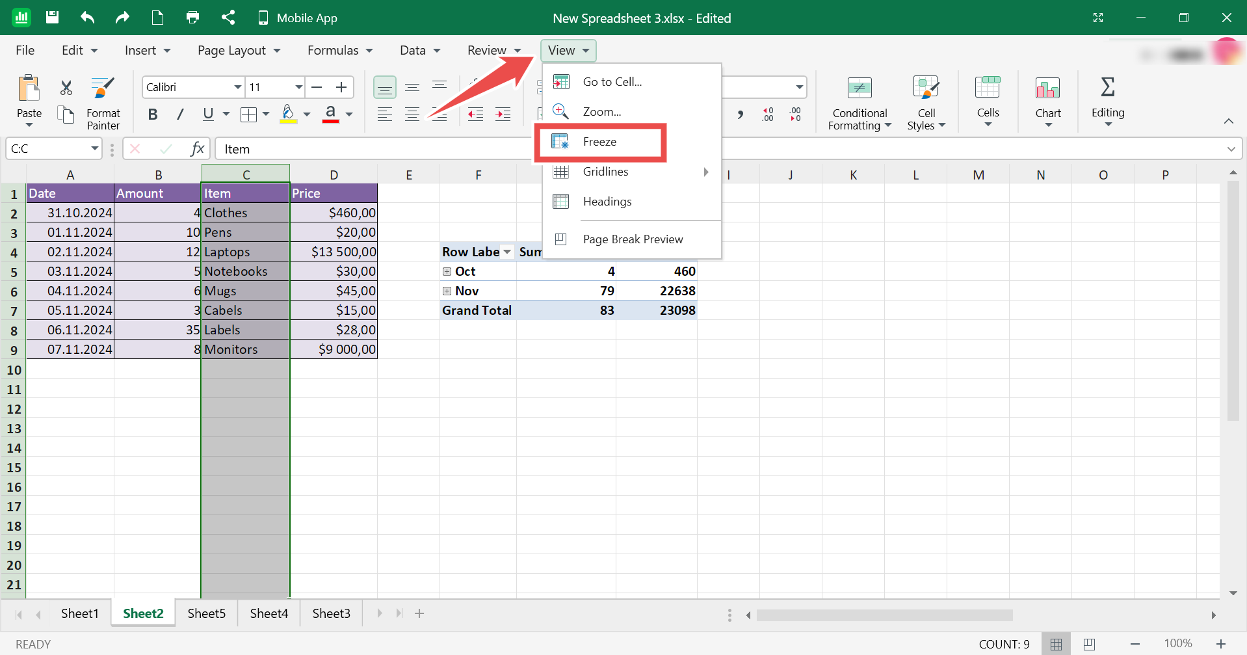Click the Share icon
This screenshot has height=655, width=1247.
coord(228,18)
